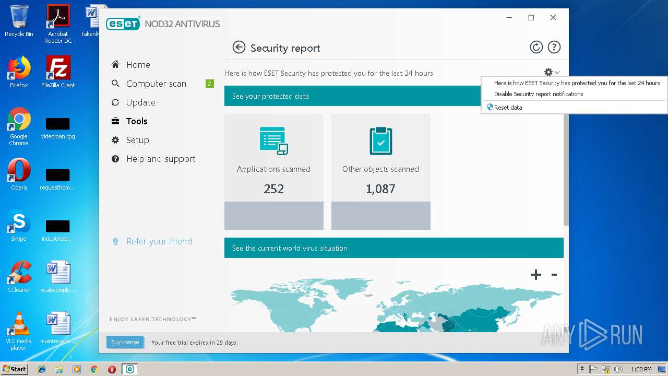
Task: Click the ESET taskbar button
Action: click(130, 369)
